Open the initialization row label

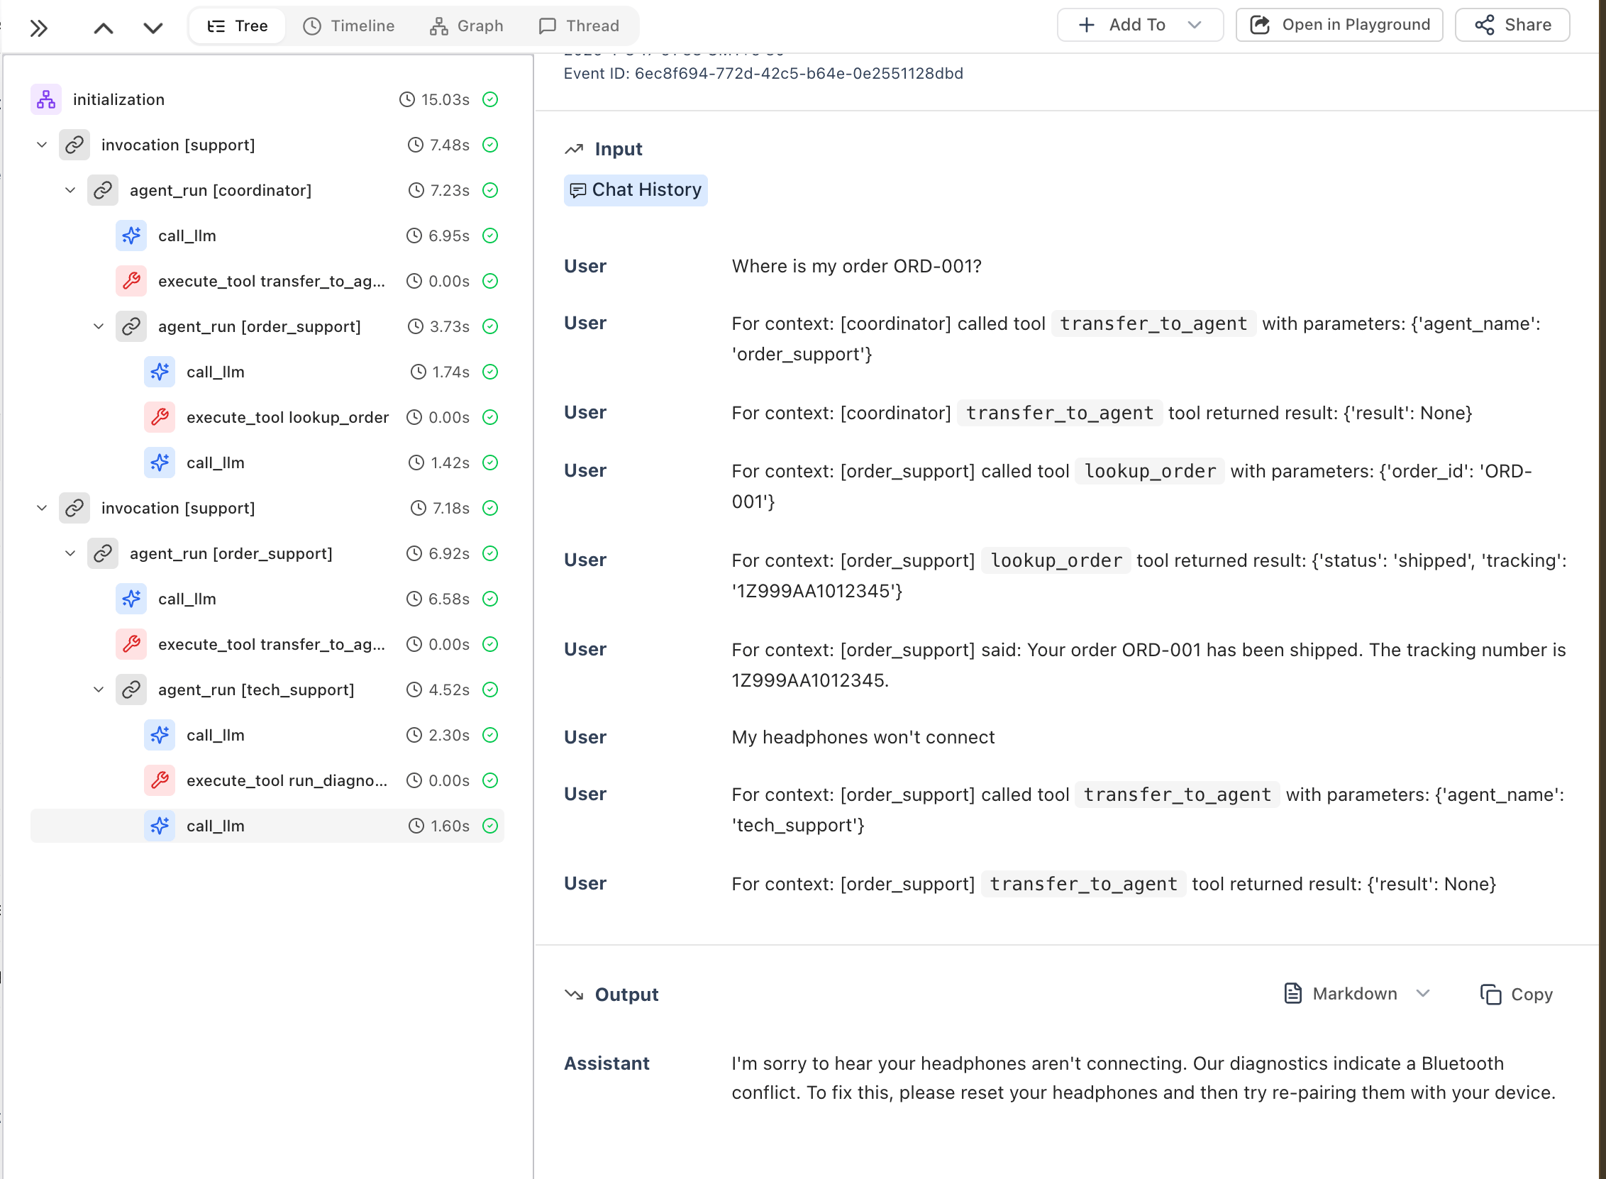click(118, 99)
